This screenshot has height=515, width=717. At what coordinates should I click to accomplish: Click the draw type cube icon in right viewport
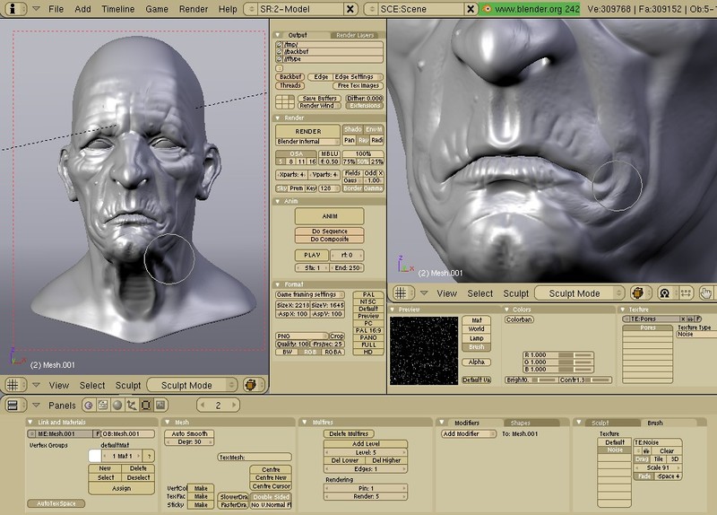tap(640, 293)
